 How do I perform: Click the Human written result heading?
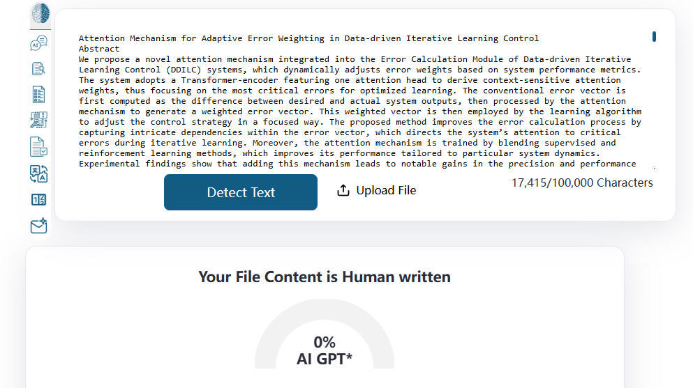coord(325,277)
